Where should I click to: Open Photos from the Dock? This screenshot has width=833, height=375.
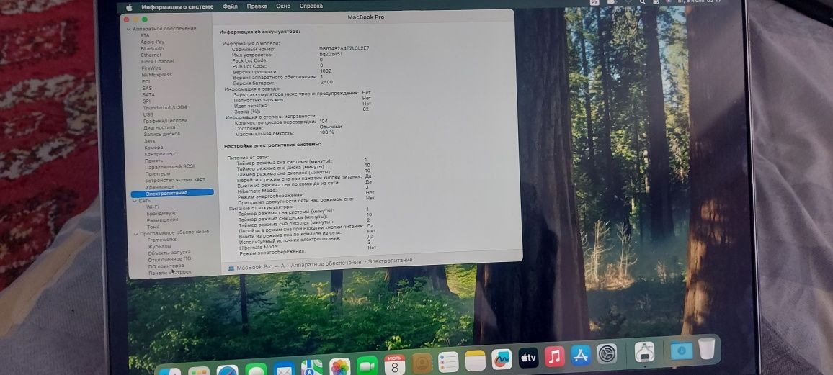(x=340, y=366)
